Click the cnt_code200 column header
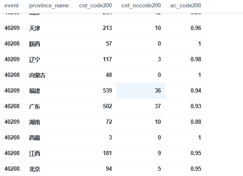 pos(95,6)
